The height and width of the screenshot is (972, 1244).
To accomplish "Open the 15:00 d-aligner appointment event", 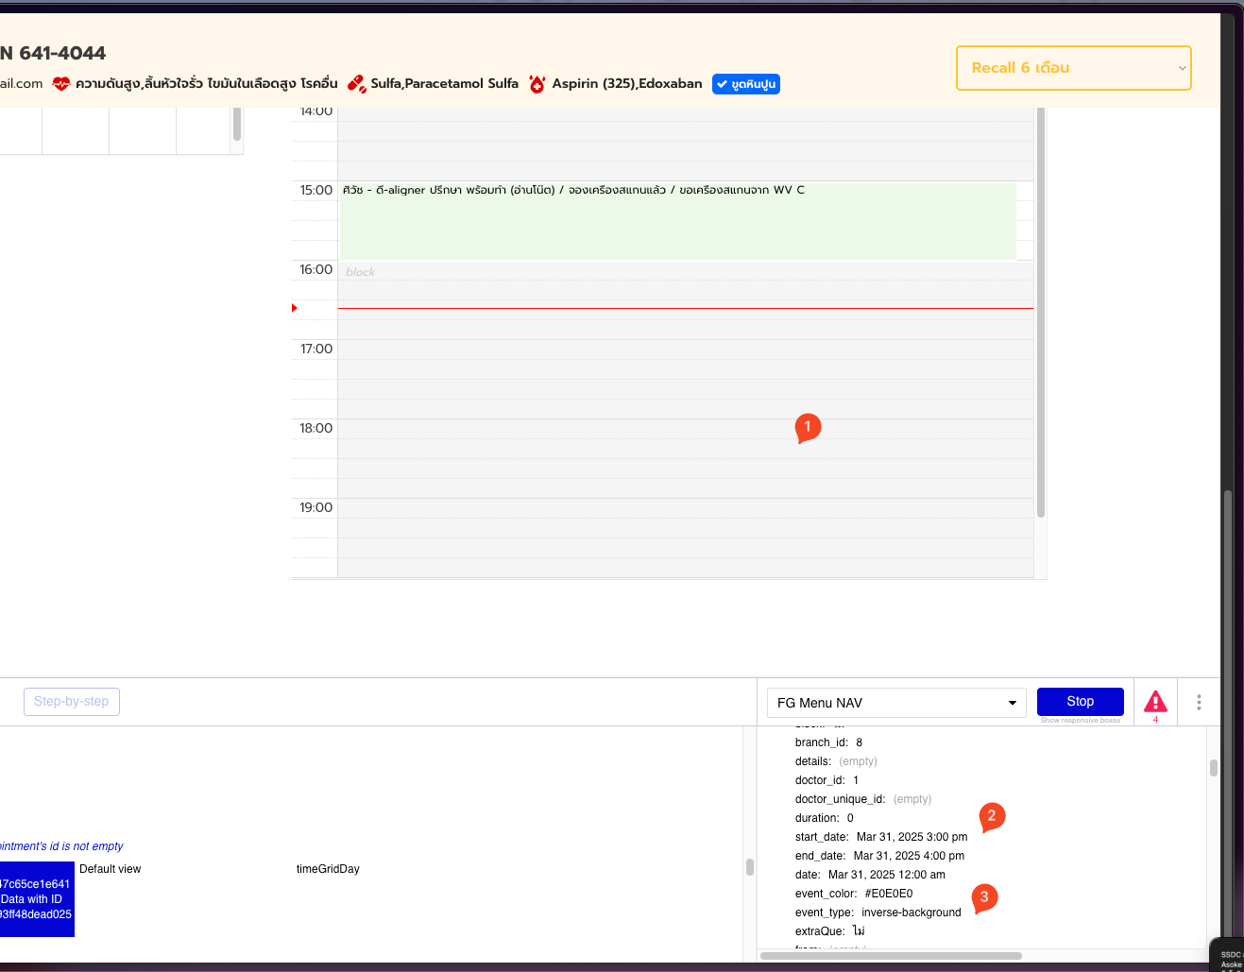I will [x=677, y=221].
